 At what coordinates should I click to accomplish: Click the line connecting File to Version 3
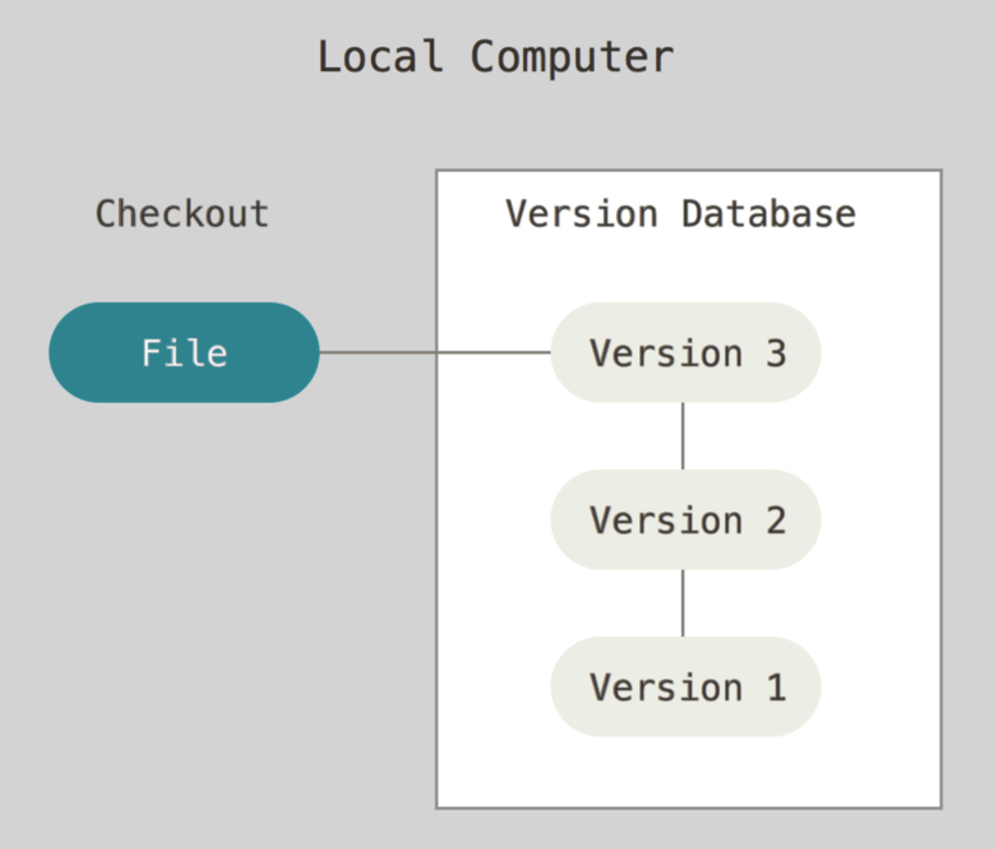click(x=435, y=352)
